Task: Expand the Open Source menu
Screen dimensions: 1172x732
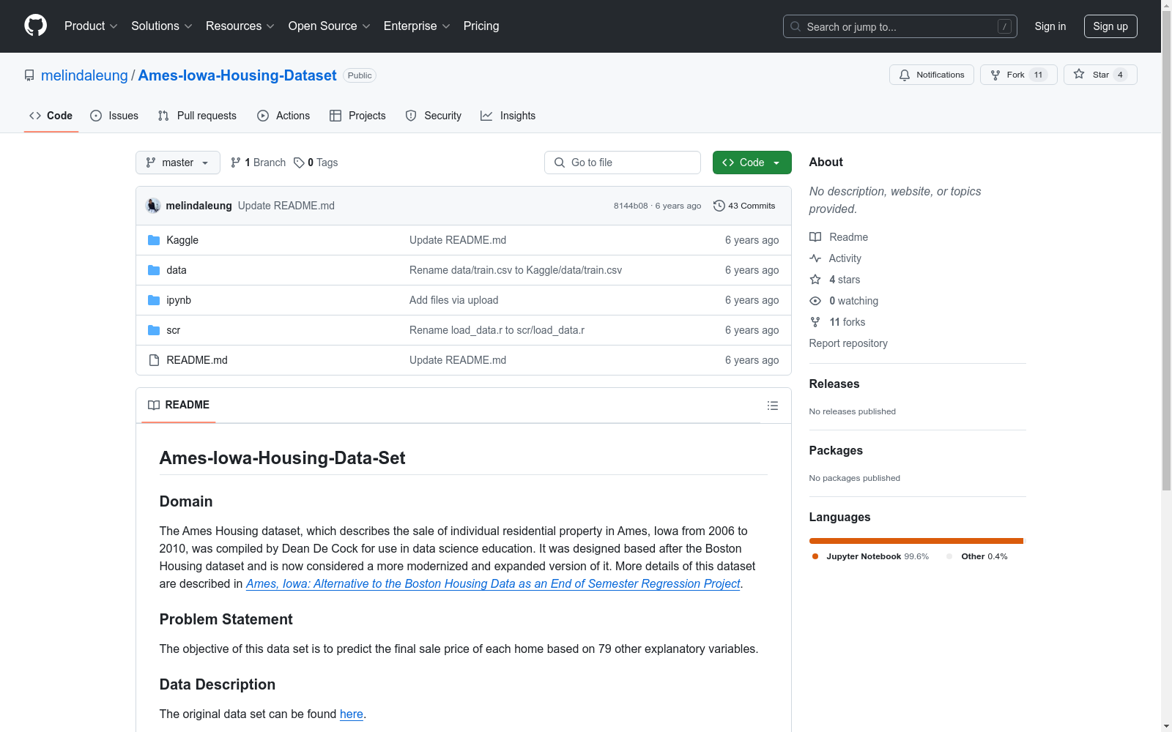Action: click(x=329, y=26)
